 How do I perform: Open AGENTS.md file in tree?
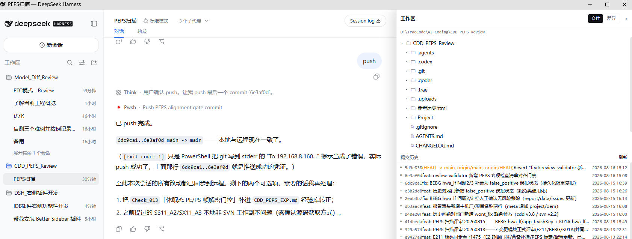tap(429, 136)
